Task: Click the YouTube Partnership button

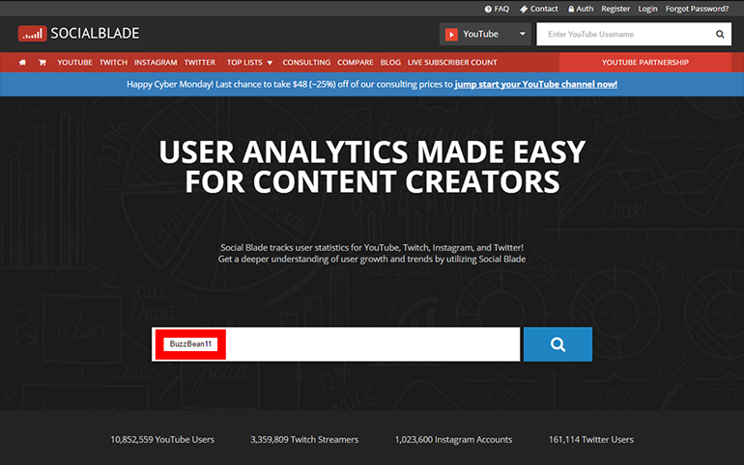Action: pos(645,63)
